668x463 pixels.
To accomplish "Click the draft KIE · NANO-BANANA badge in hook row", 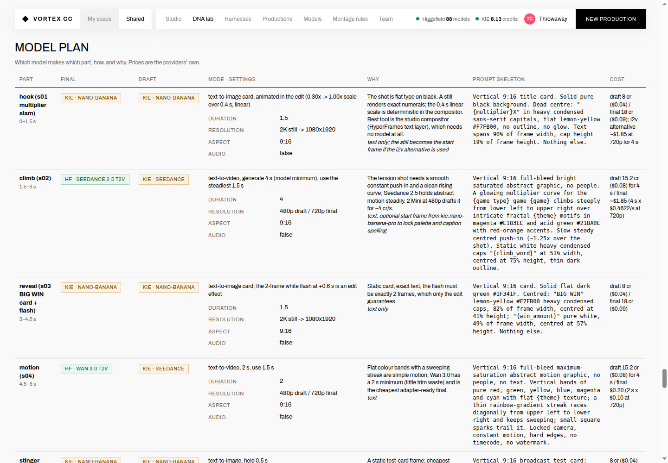I will coord(169,98).
